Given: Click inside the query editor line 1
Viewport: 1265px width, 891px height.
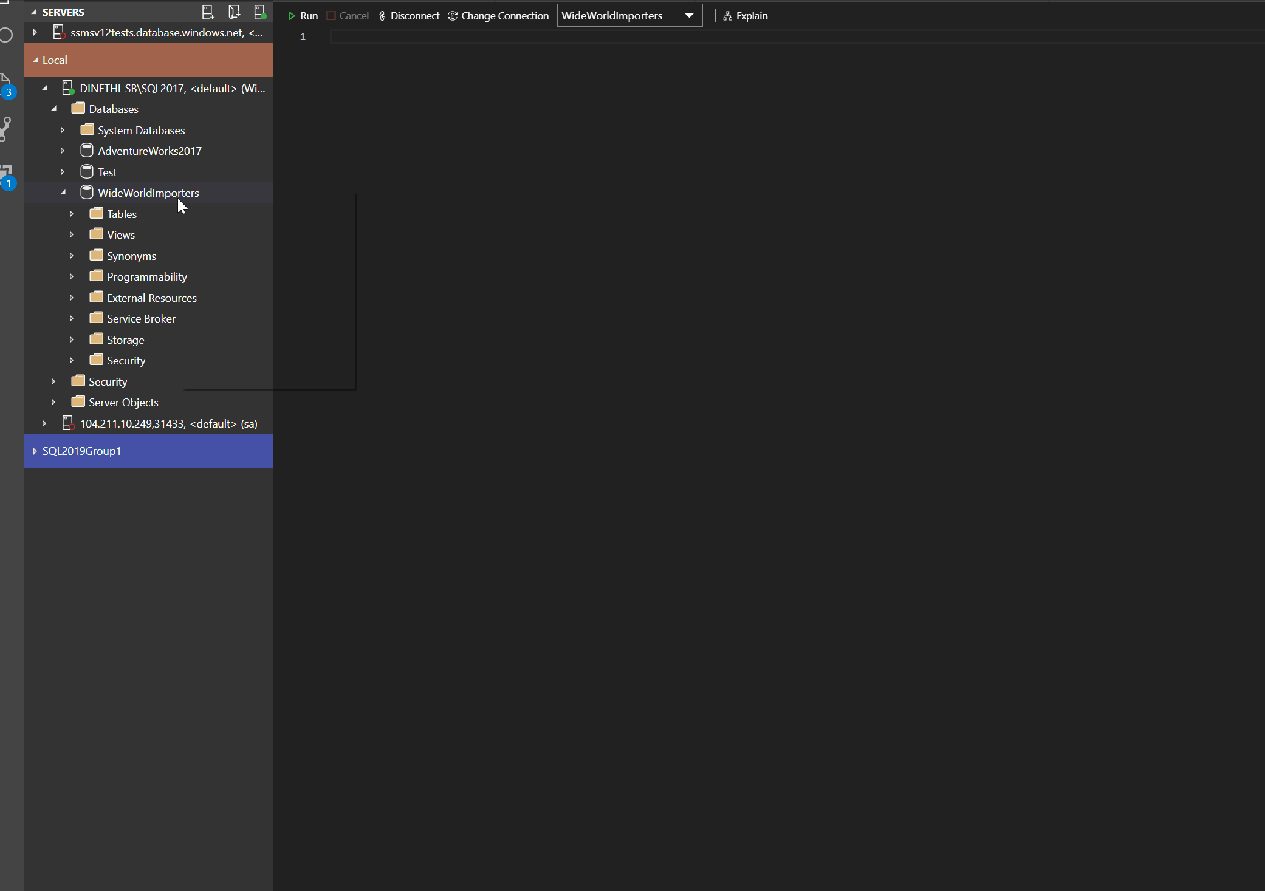Looking at the screenshot, I should [x=486, y=36].
